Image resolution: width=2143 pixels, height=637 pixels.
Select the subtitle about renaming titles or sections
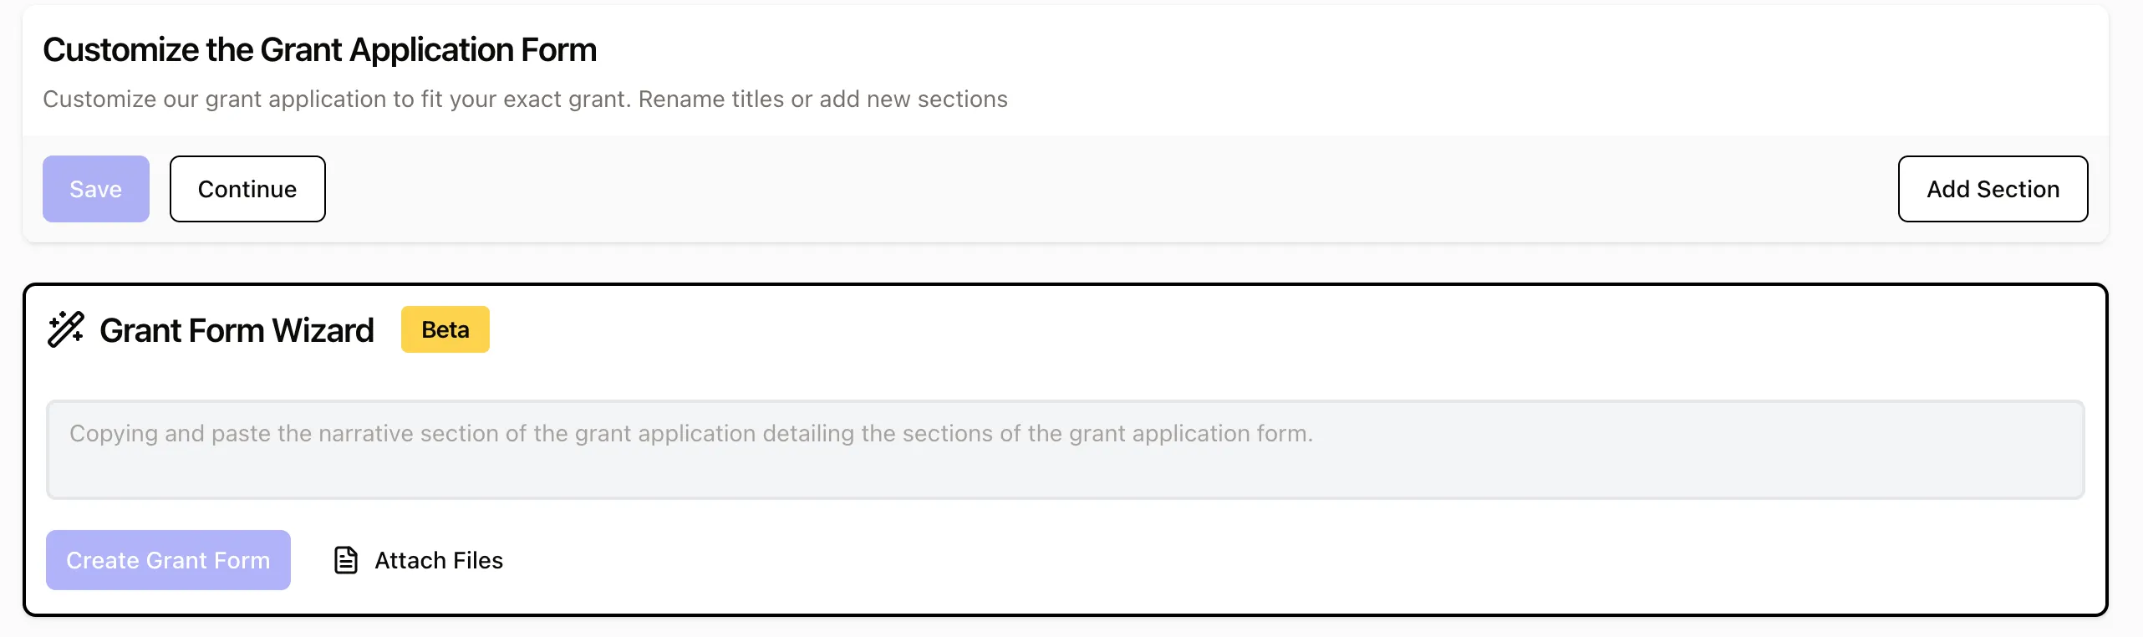(x=525, y=99)
